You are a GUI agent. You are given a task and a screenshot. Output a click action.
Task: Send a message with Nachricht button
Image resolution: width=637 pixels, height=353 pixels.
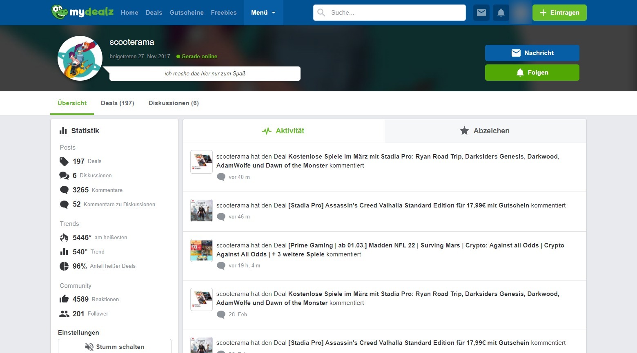coord(532,53)
